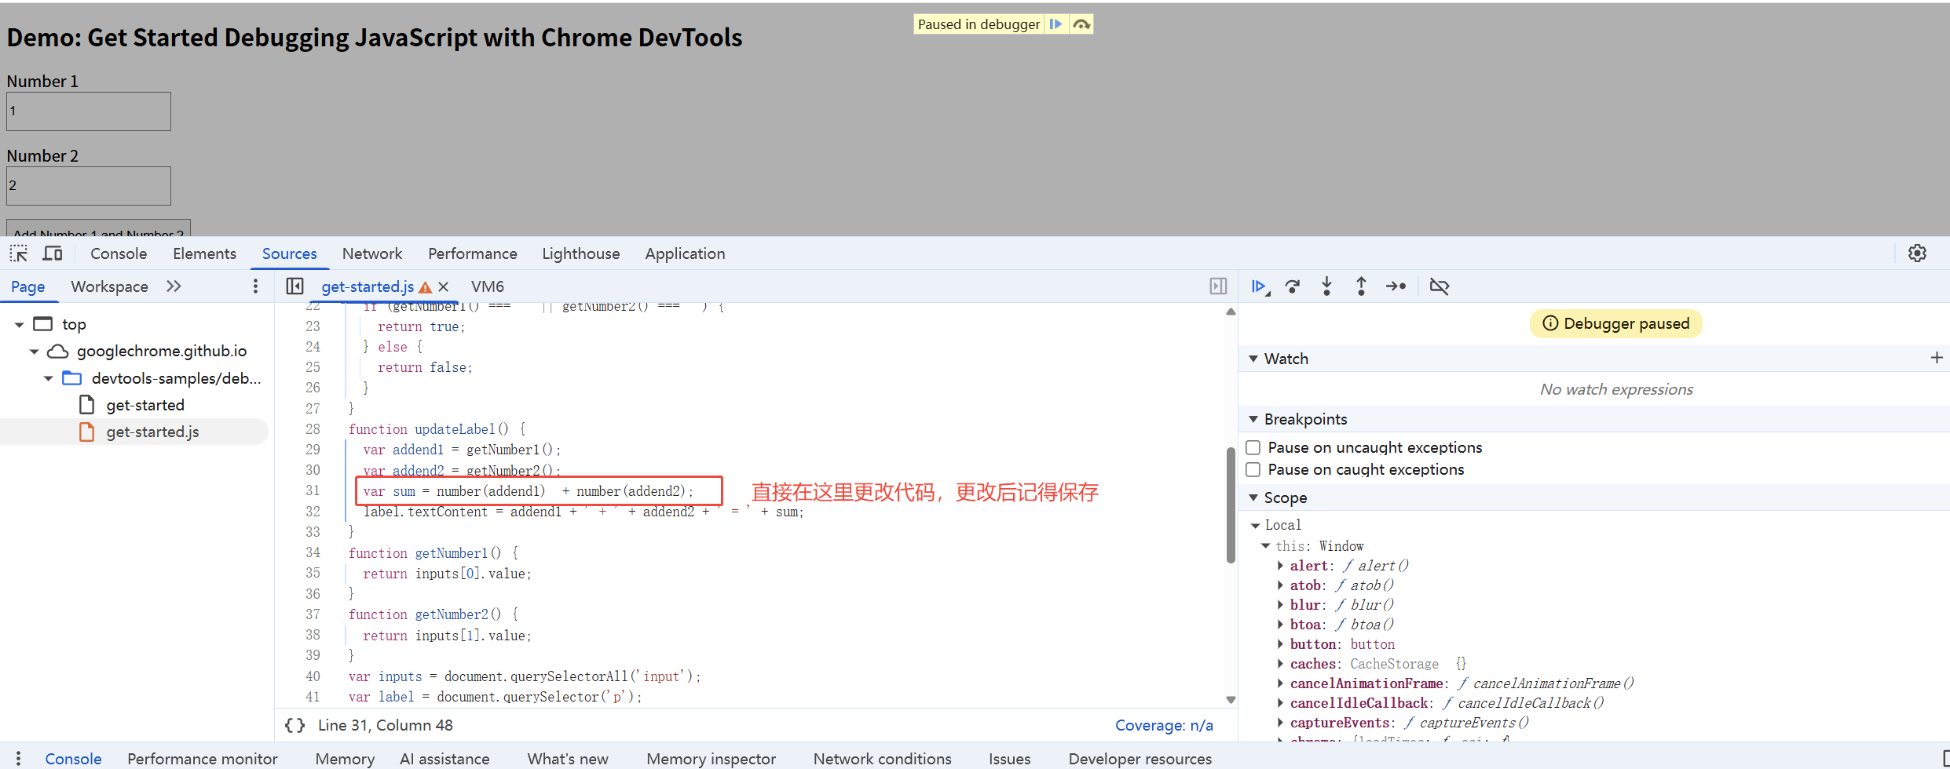The height and width of the screenshot is (769, 1950).
Task: Expand the alert function entry
Action: 1280,566
